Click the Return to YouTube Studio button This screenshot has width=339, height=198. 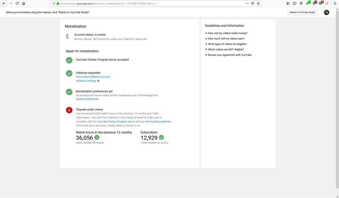click(x=302, y=12)
